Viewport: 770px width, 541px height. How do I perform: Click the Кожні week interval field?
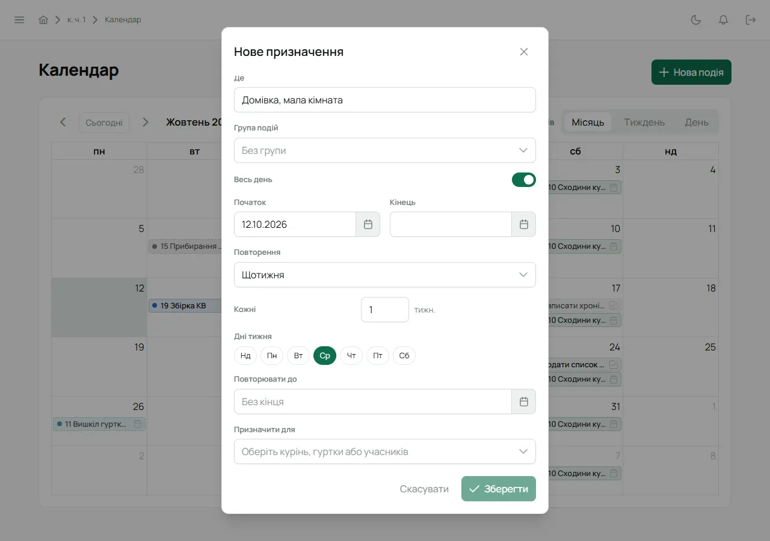click(x=385, y=310)
